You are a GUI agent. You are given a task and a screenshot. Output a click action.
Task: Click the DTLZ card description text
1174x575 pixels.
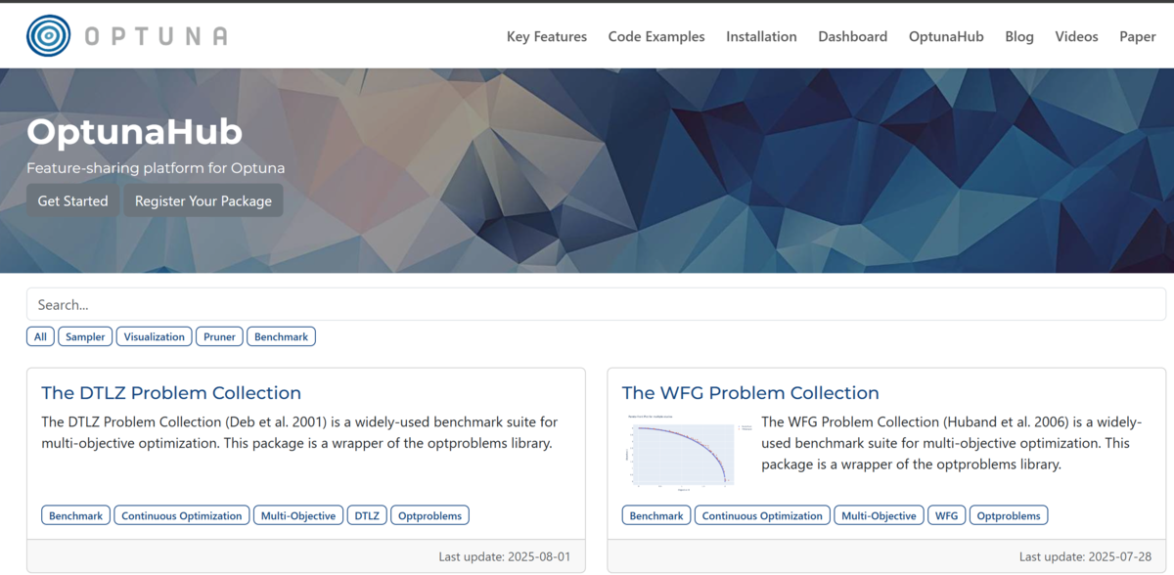(x=299, y=432)
